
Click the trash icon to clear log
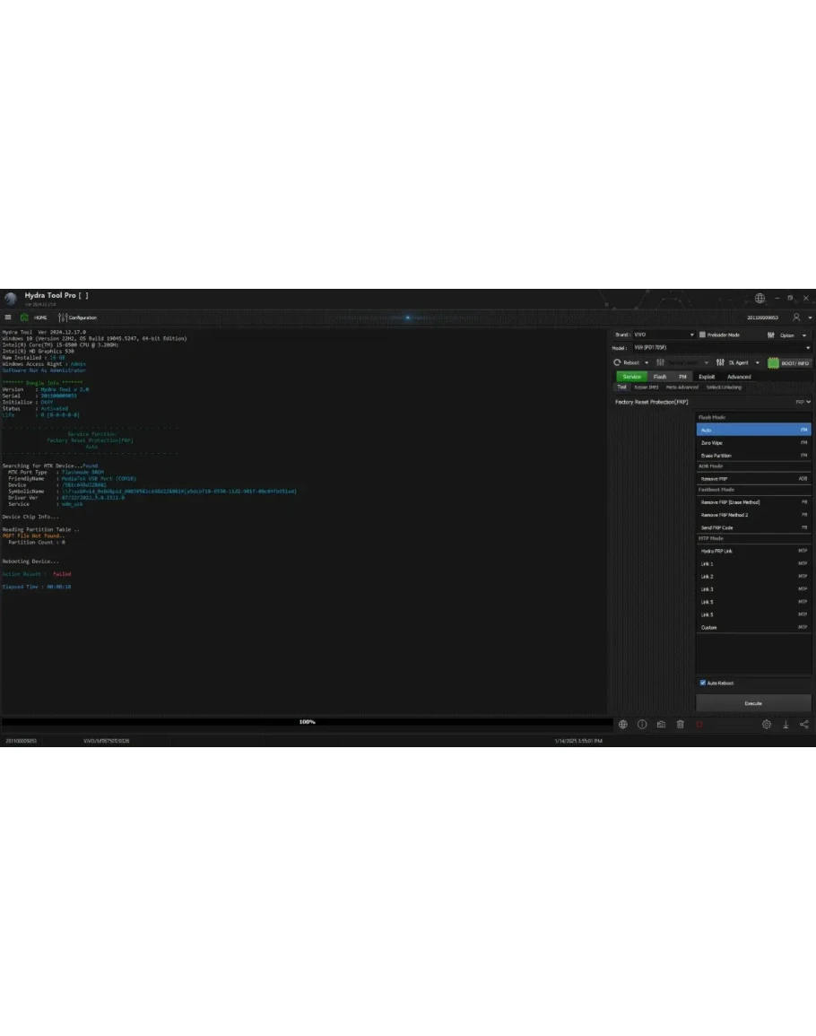pos(680,725)
